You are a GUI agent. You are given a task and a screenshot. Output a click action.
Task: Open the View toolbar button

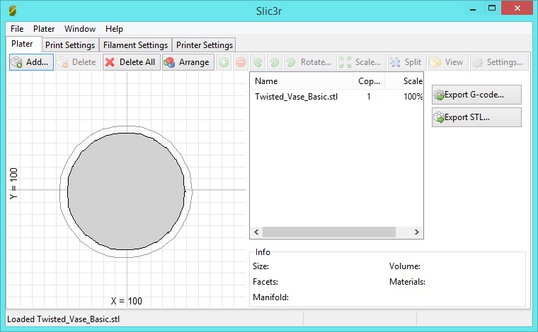pos(448,62)
